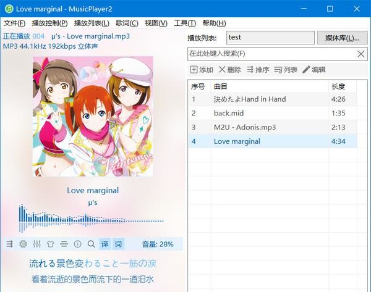Open the 视图(V) menu
Screen dimensions: 371x292
[156, 23]
